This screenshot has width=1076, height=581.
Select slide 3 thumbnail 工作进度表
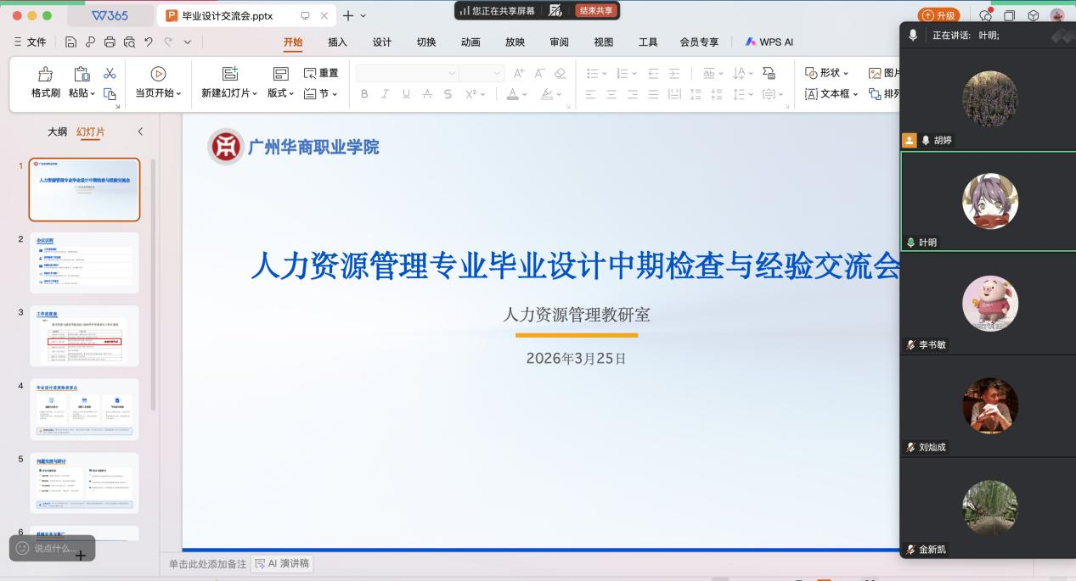84,336
